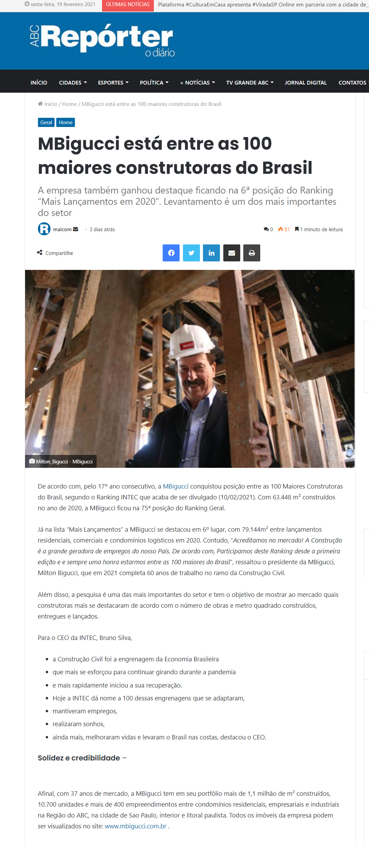Print the article using printer icon

(252, 253)
